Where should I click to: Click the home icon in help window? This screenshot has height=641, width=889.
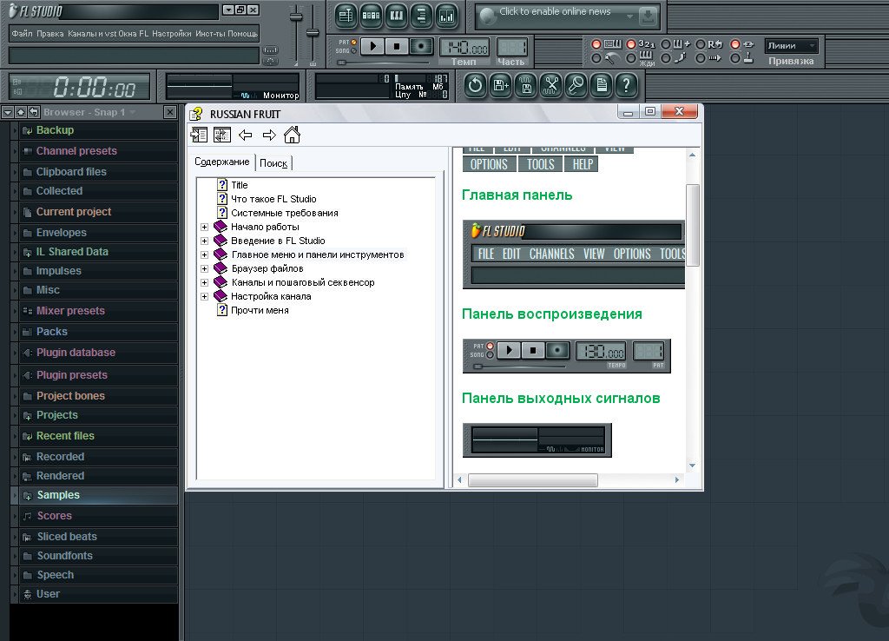pyautogui.click(x=292, y=135)
